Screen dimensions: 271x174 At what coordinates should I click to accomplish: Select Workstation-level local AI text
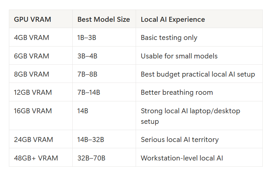coord(182,158)
